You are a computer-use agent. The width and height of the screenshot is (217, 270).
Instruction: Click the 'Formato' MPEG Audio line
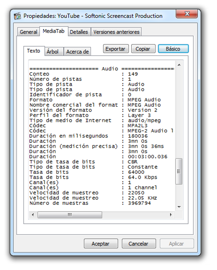click(95, 100)
